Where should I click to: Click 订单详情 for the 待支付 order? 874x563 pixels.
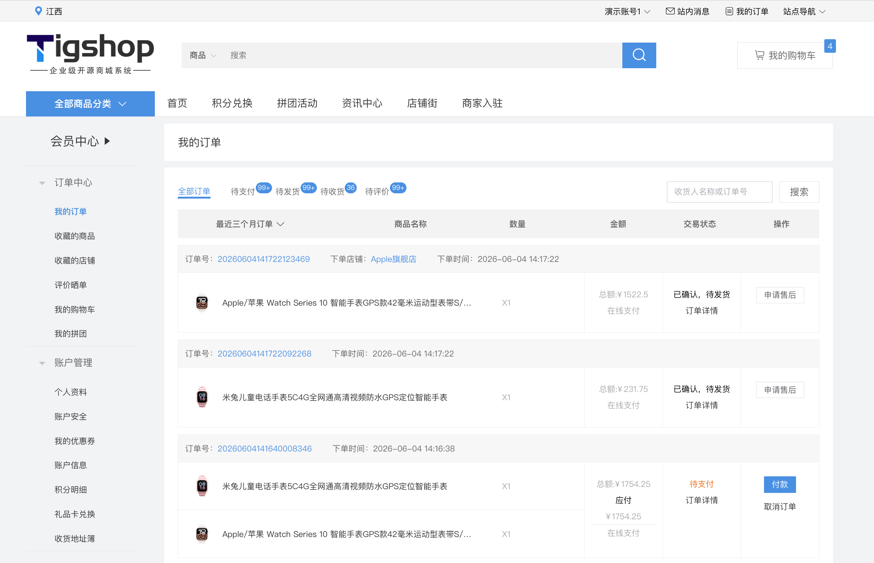[x=701, y=500]
